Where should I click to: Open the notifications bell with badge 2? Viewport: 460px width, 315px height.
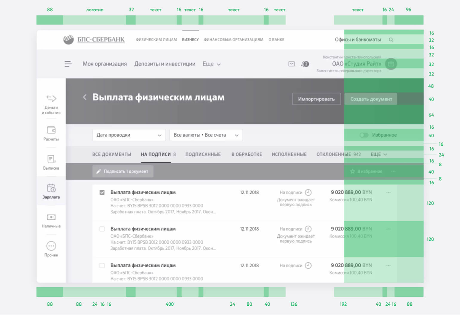[305, 64]
